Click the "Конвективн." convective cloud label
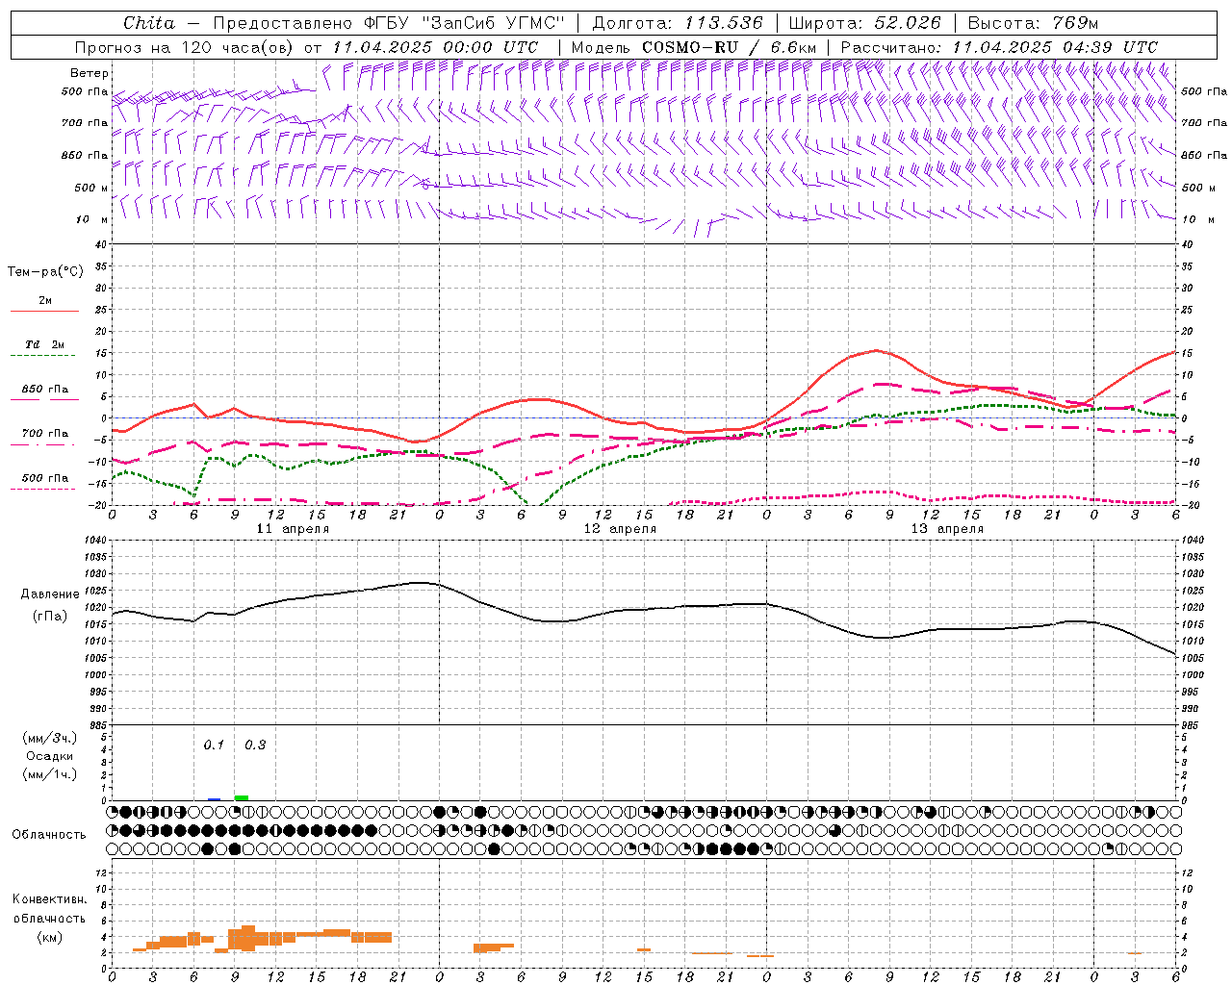The height and width of the screenshot is (985, 1232). coord(49,899)
